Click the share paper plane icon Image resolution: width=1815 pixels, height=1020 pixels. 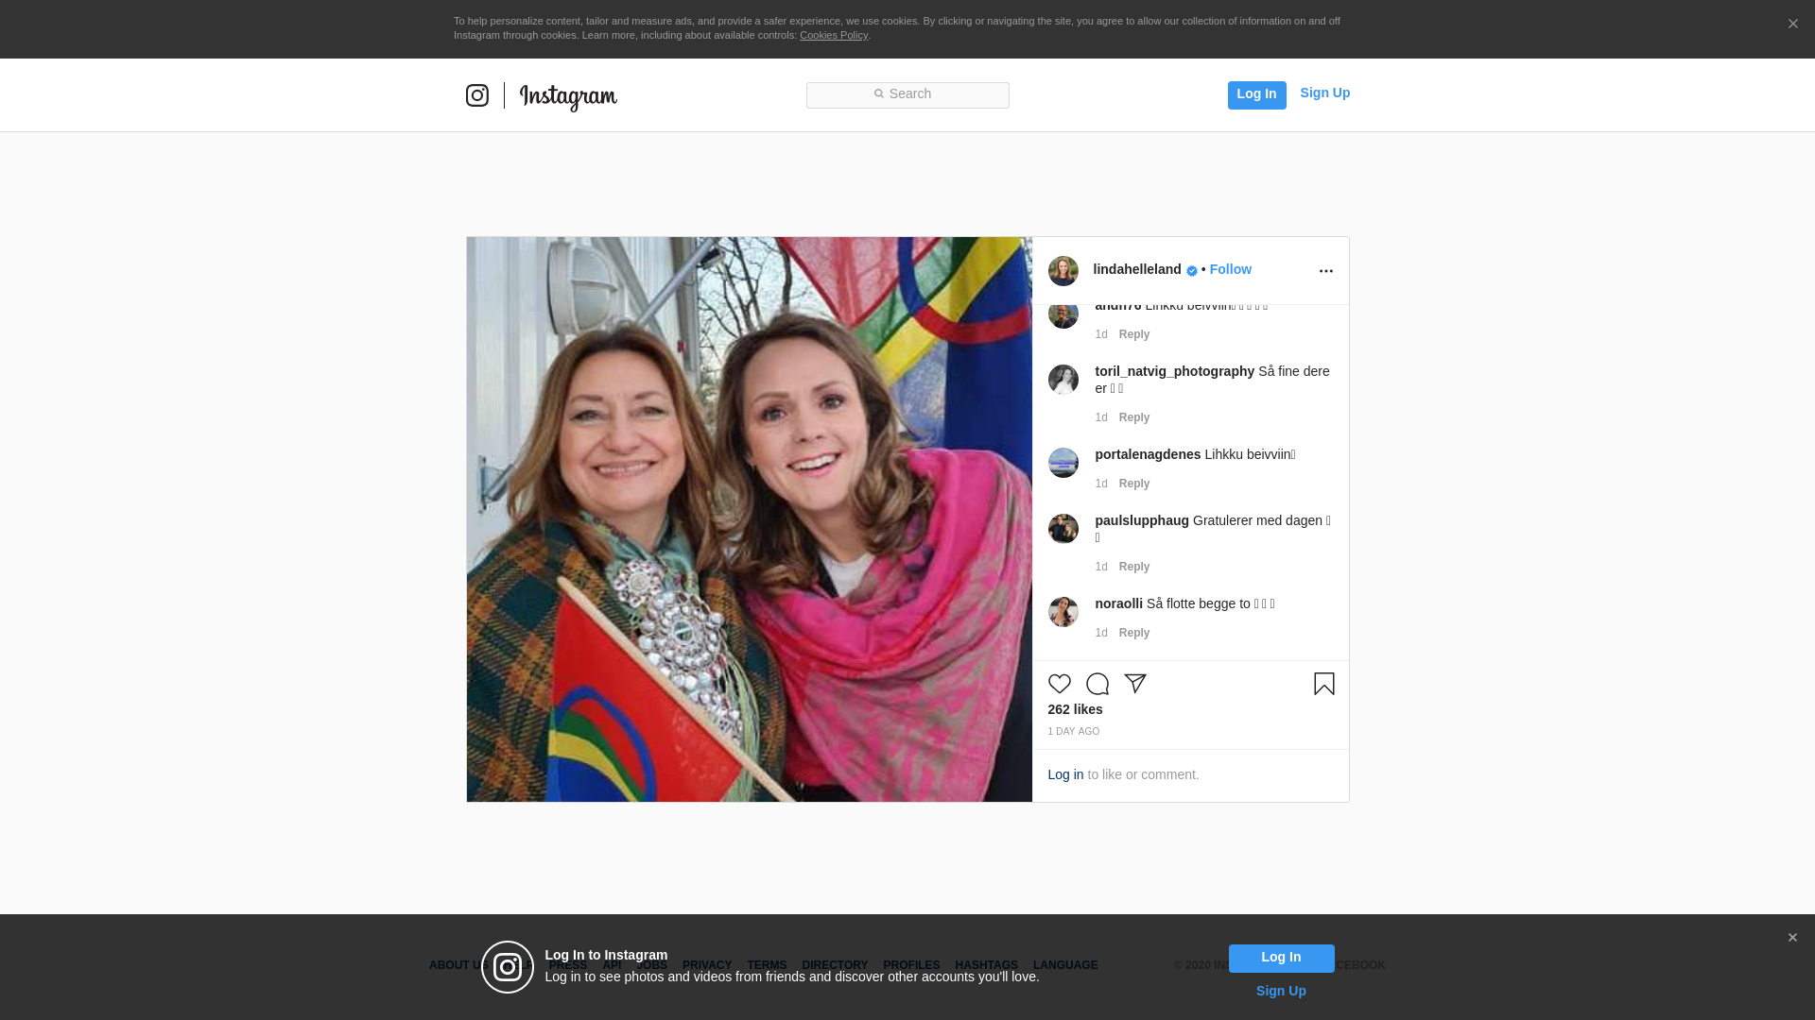tap(1135, 684)
